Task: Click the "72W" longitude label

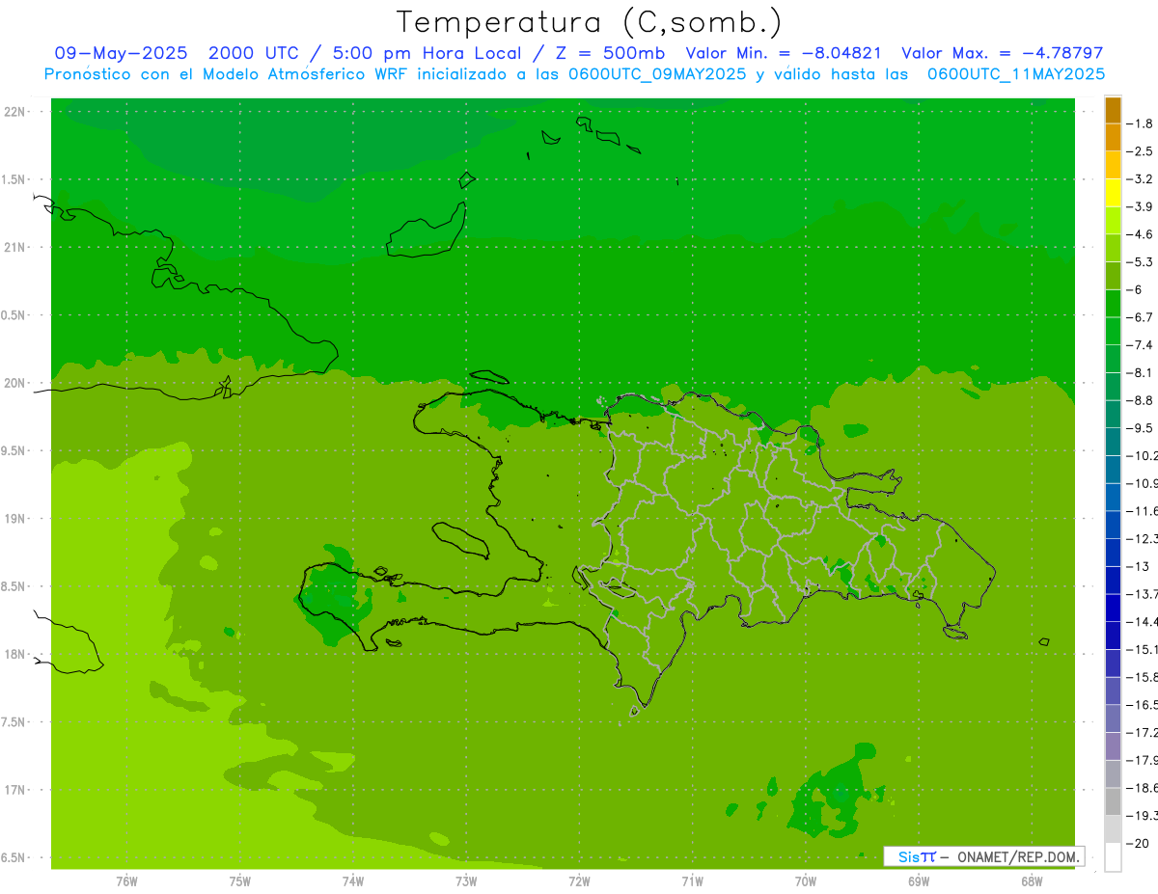Action: (579, 881)
